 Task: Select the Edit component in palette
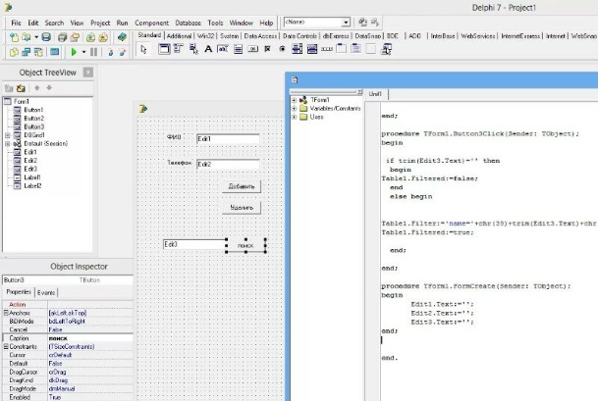pyautogui.click(x=223, y=49)
